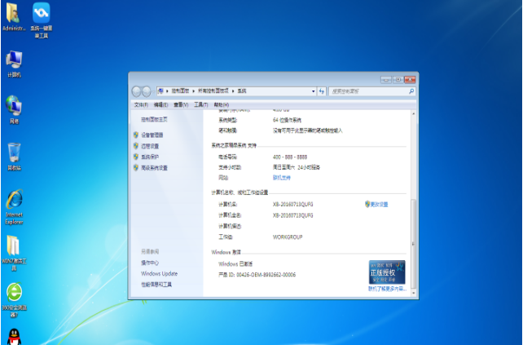Click the scrollbar up arrow
The height and width of the screenshot is (345, 523).
coord(413,114)
